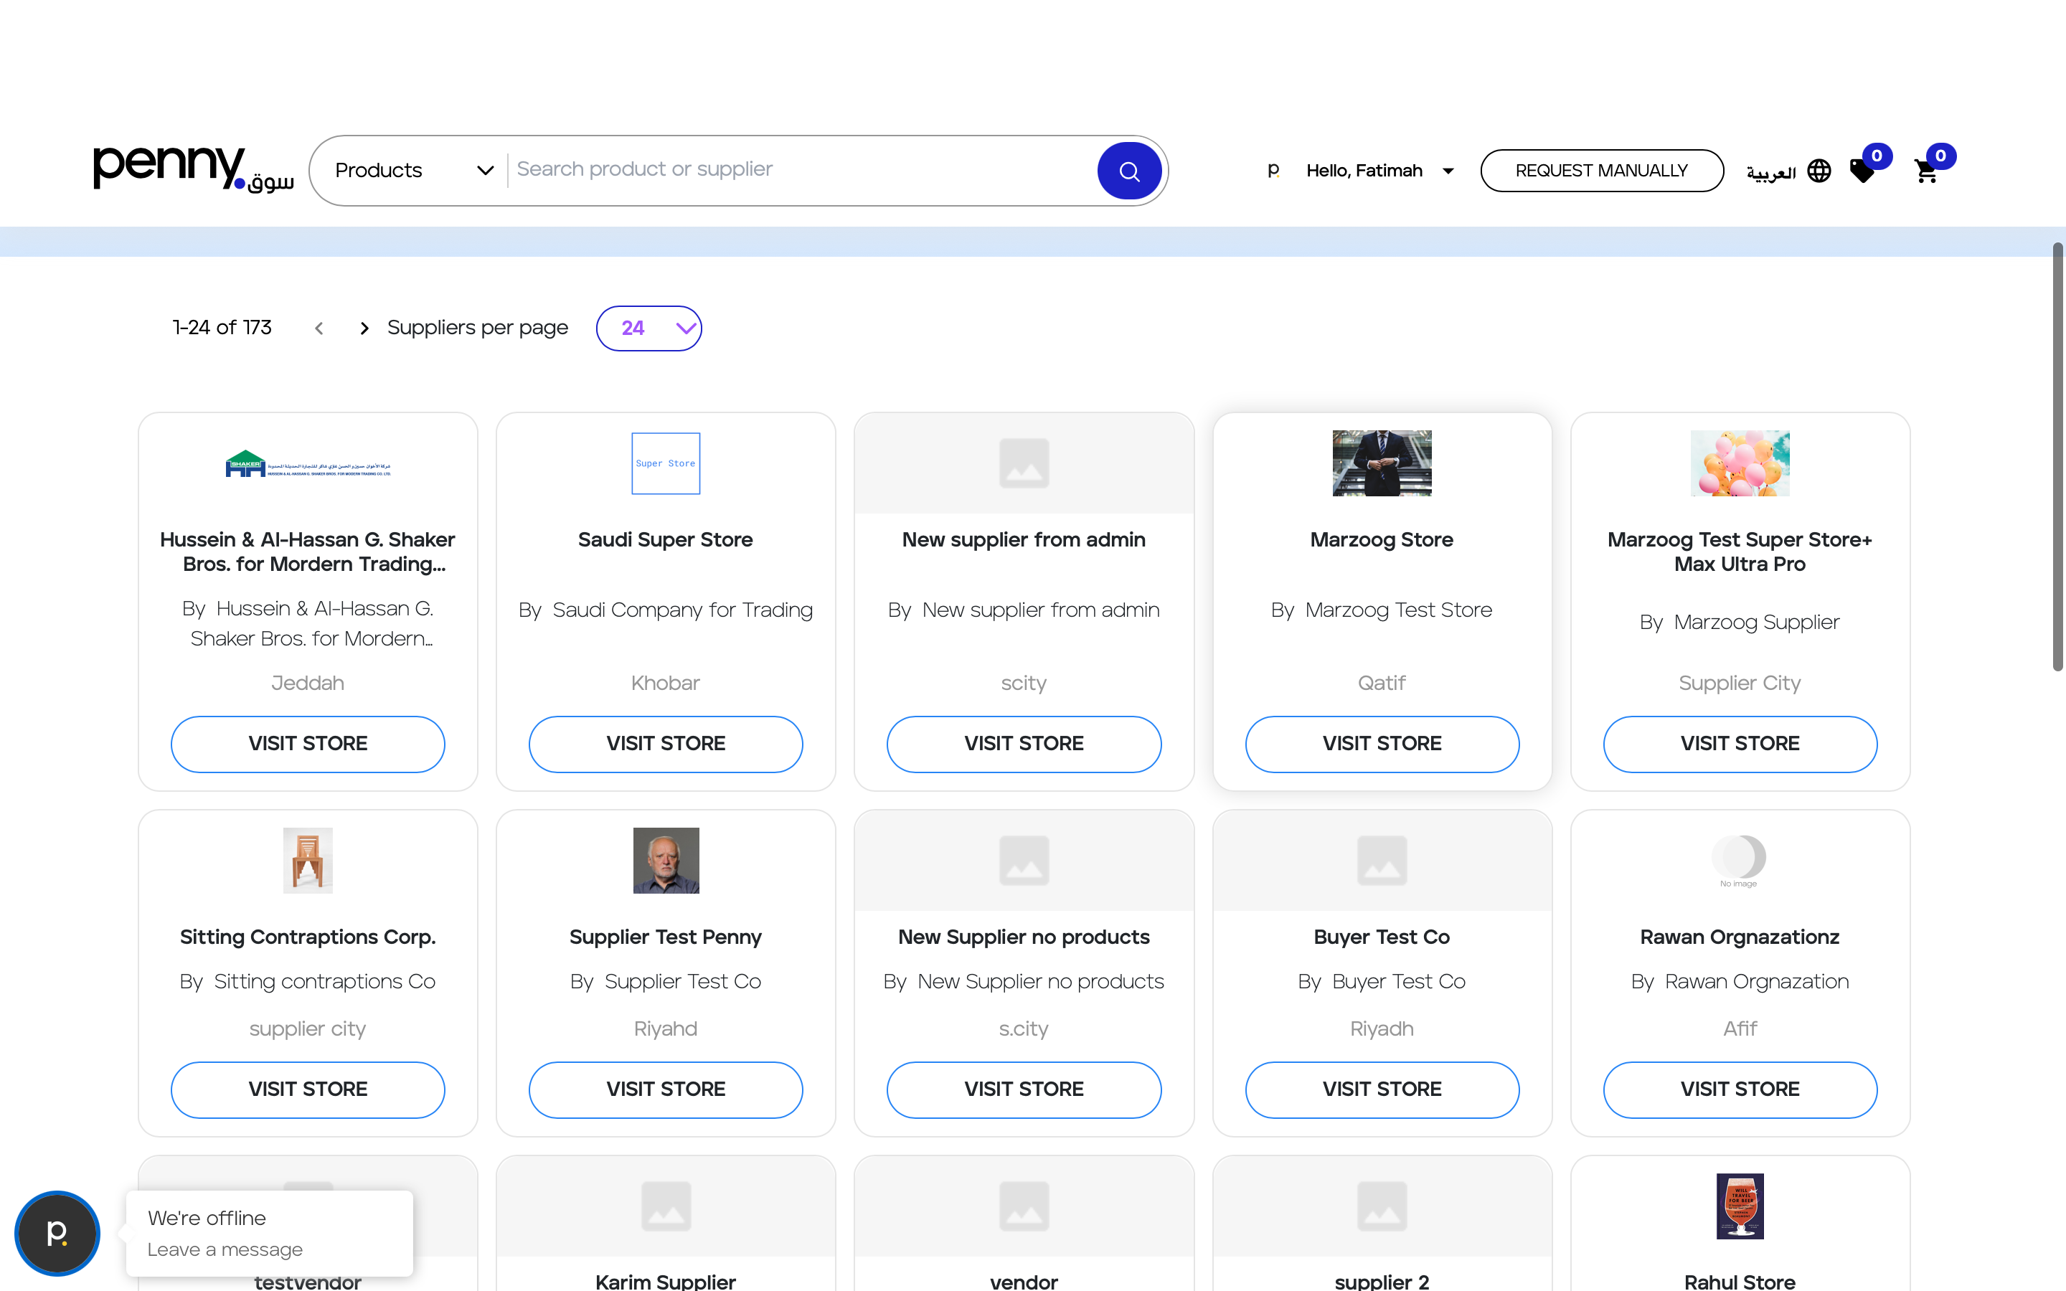Click 'By Marzoog Supplier' text
The height and width of the screenshot is (1291, 2066).
coord(1740,623)
